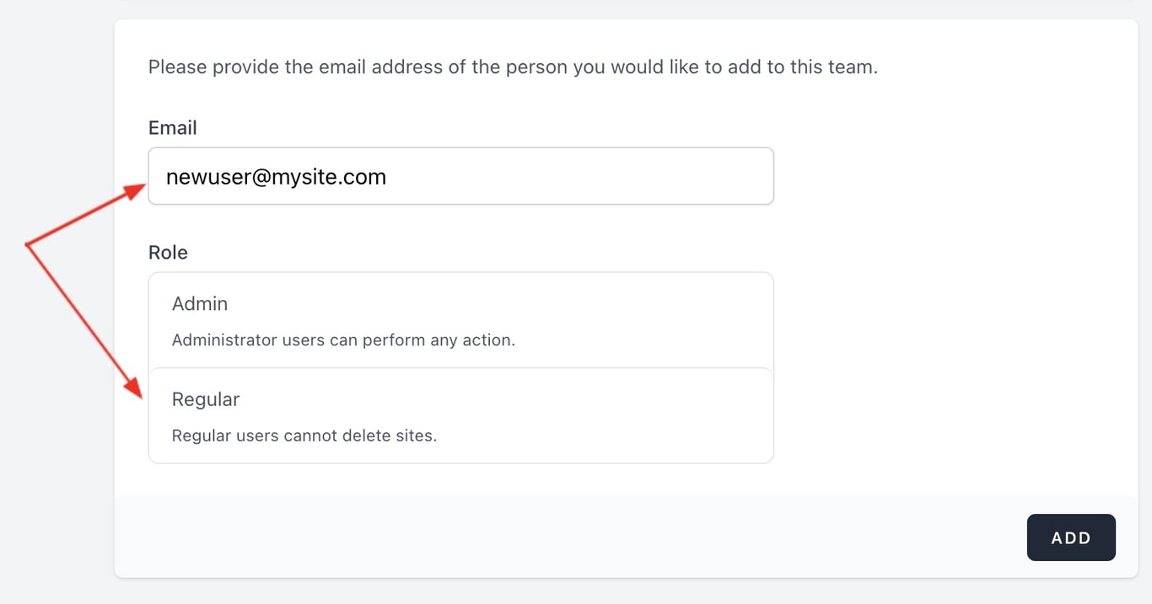This screenshot has width=1152, height=604.
Task: Click the red arrowhead pointing at Email field
Action: click(135, 190)
